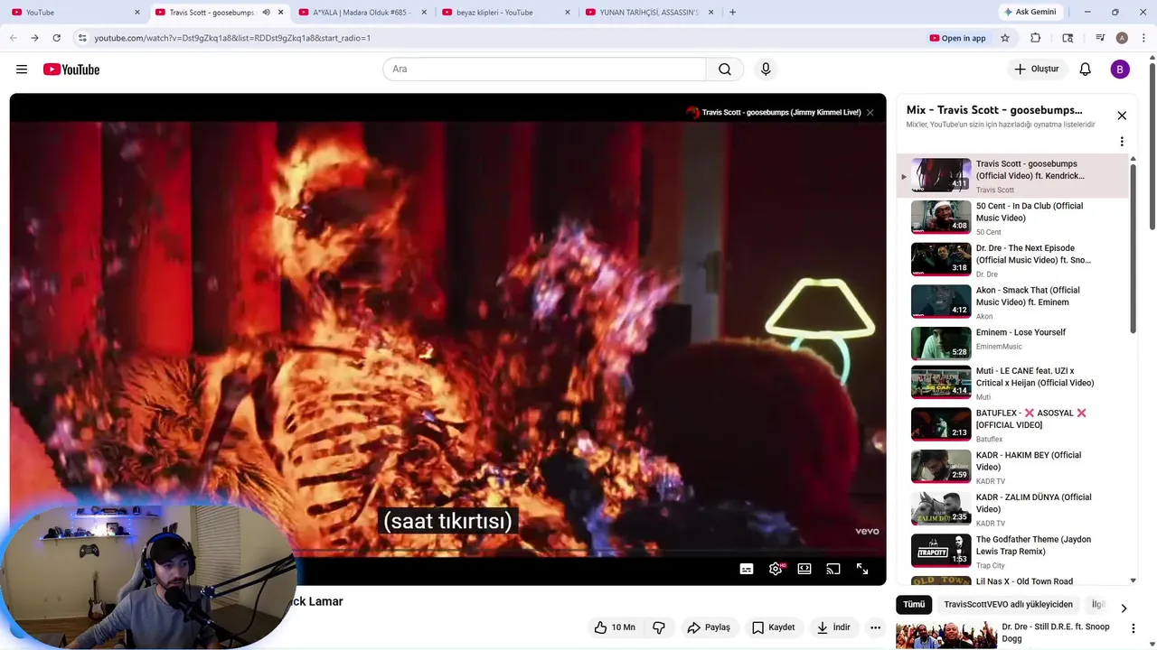The image size is (1157, 650).
Task: Select Muti - LE CANE in the playlist
Action: [x=1012, y=383]
